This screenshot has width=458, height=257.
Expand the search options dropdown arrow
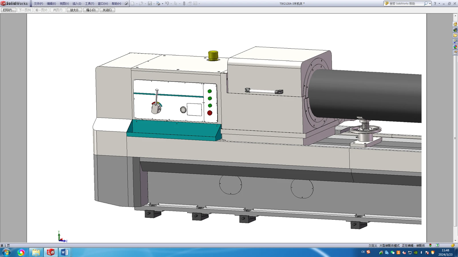(430, 3)
